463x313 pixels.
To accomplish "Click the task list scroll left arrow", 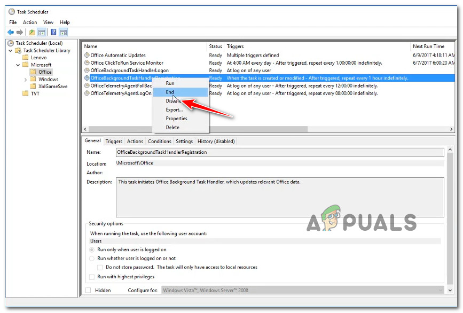I will coord(85,129).
